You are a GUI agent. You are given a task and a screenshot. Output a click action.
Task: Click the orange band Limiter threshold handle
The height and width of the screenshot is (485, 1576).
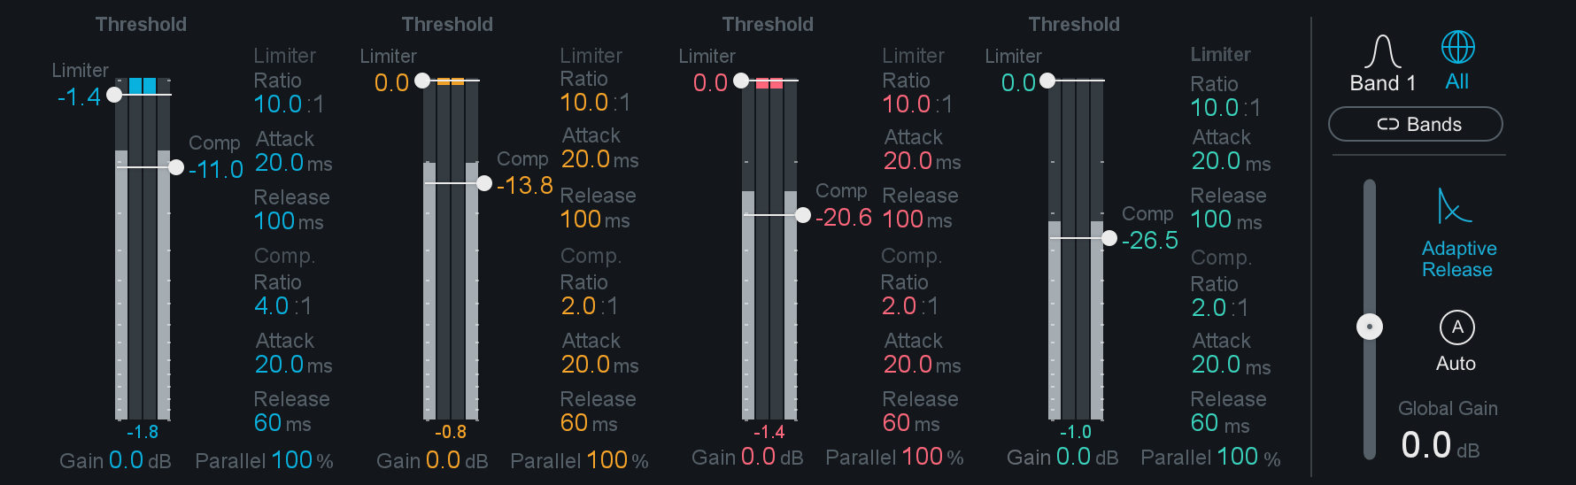click(422, 81)
